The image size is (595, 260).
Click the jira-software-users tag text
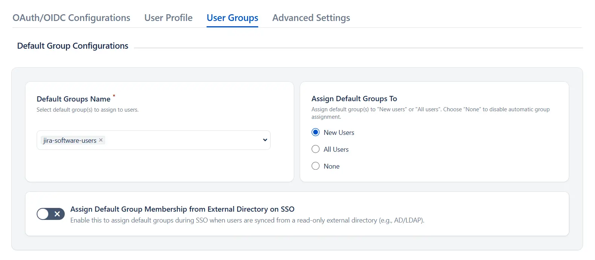[70, 140]
